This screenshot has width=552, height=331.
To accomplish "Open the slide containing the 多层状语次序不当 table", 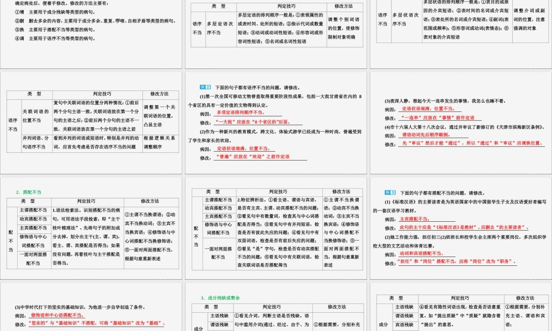I will (461, 34).
